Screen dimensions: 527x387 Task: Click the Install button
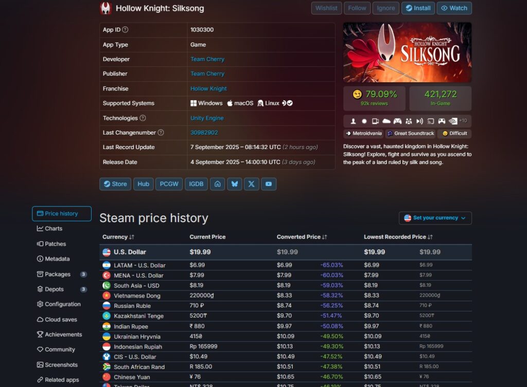coord(418,8)
